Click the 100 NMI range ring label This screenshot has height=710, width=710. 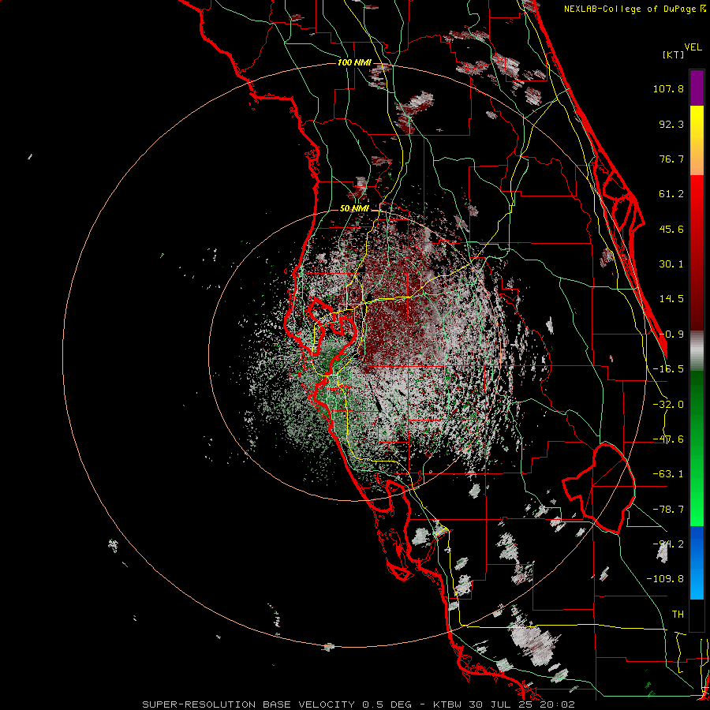point(354,62)
